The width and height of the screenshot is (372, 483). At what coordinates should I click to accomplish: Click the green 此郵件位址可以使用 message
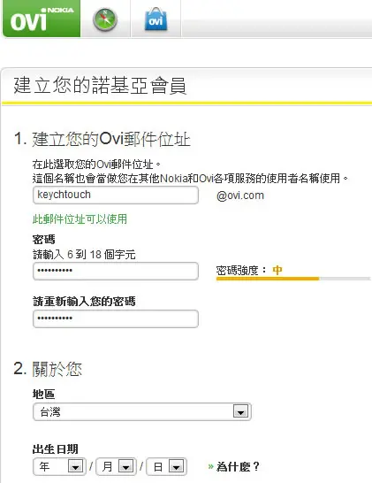click(x=80, y=219)
